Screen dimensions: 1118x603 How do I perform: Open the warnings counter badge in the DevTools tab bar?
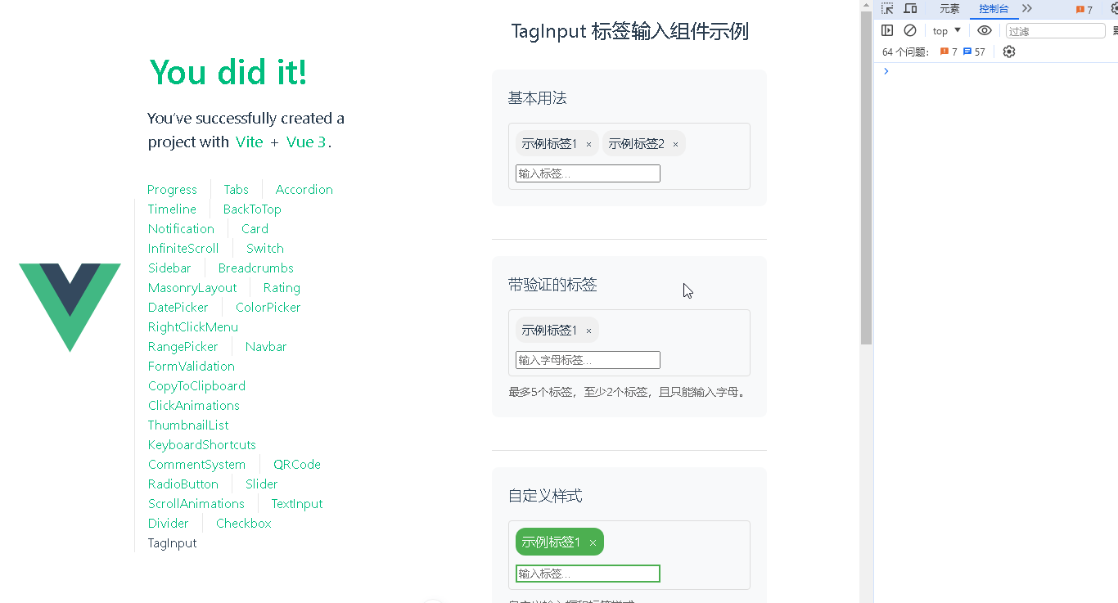click(x=1084, y=10)
